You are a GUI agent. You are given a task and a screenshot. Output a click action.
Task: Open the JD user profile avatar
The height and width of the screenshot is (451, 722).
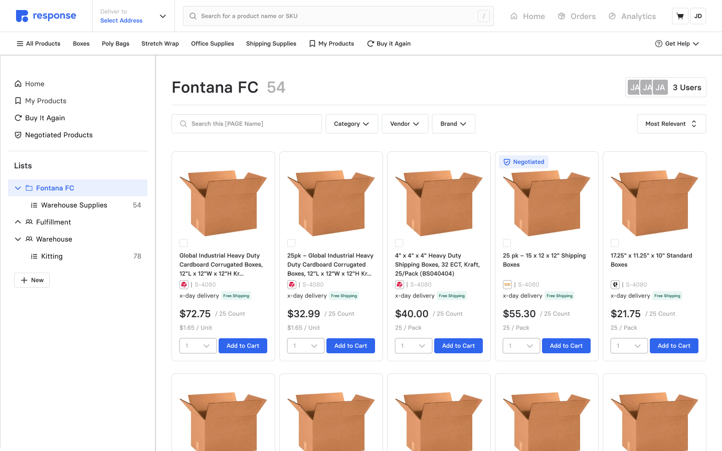click(698, 16)
